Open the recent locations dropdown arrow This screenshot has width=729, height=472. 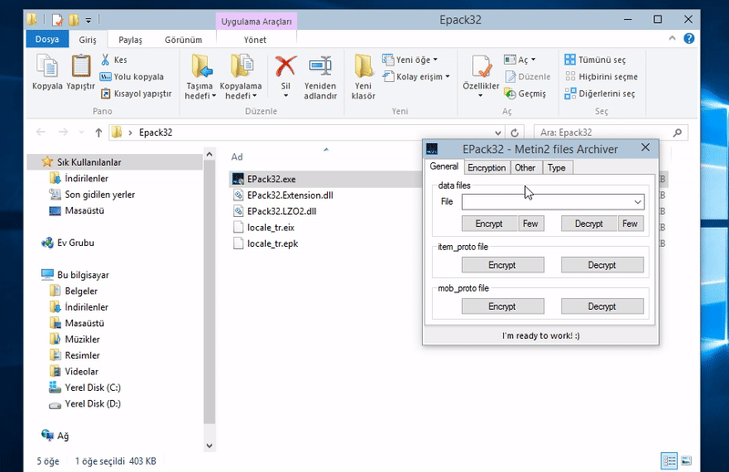81,132
